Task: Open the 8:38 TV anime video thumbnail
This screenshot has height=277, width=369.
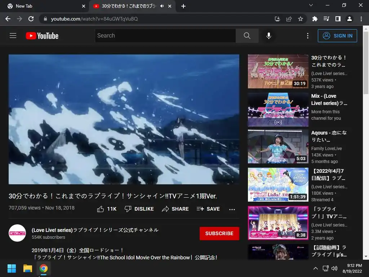Action: (278, 223)
